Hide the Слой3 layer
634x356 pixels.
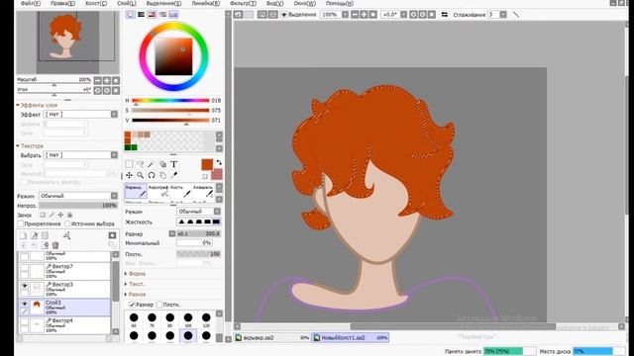click(24, 304)
